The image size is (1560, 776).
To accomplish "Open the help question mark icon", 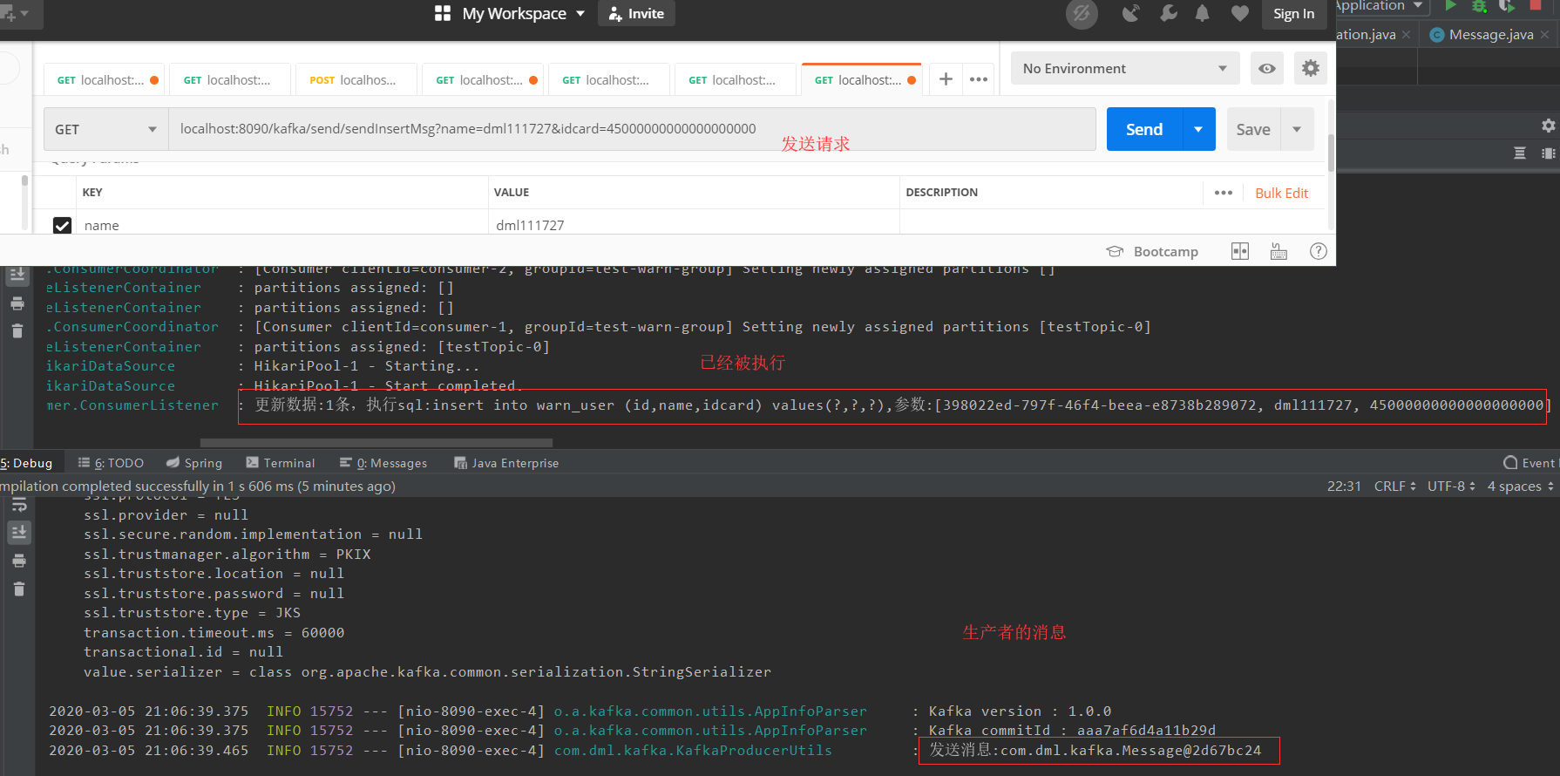I will point(1319,251).
